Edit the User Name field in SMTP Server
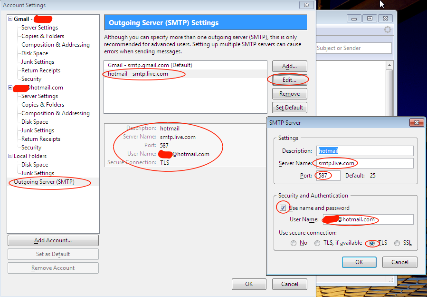 click(x=368, y=219)
